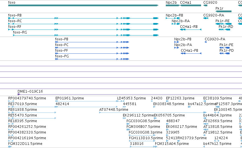Select EST FGC030G08.5prime

tap(143, 121)
